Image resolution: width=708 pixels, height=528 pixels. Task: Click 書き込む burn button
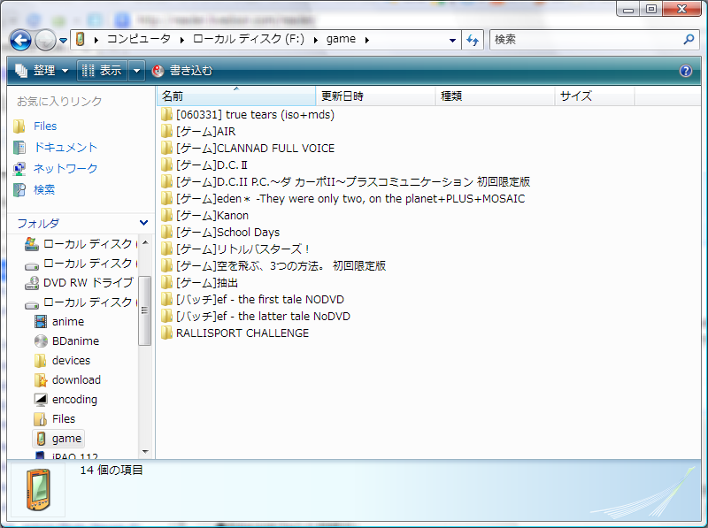point(182,71)
